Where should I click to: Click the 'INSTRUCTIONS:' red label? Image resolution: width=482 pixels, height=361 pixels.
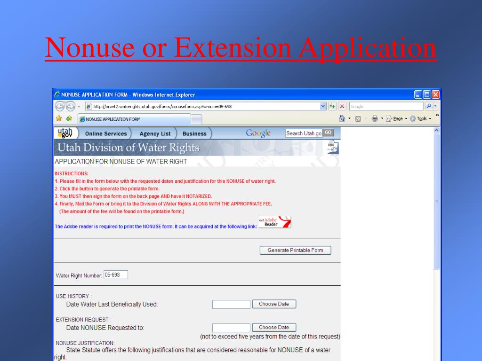coord(72,173)
